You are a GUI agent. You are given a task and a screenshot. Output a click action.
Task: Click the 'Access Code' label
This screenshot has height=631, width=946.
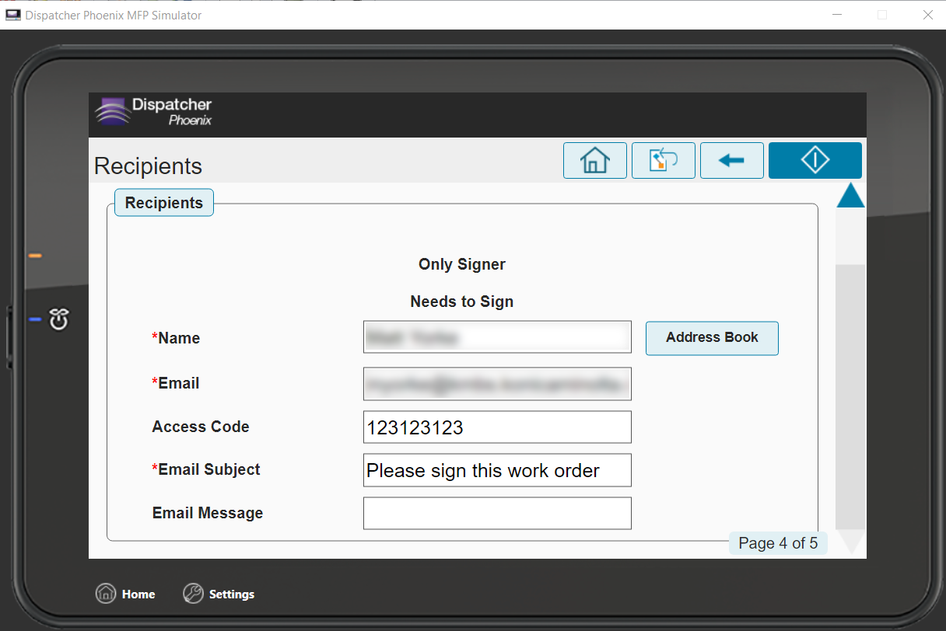(x=201, y=427)
